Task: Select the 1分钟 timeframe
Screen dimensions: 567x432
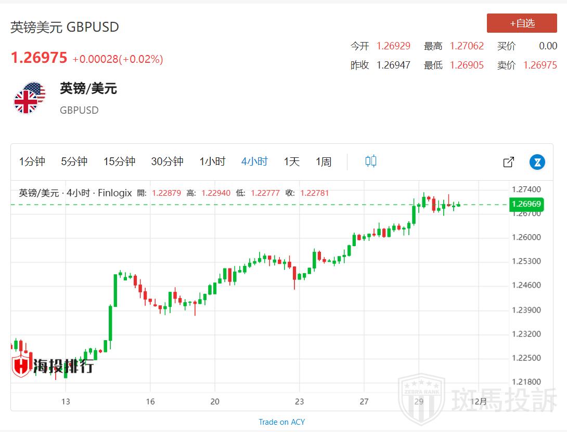Action: point(32,161)
